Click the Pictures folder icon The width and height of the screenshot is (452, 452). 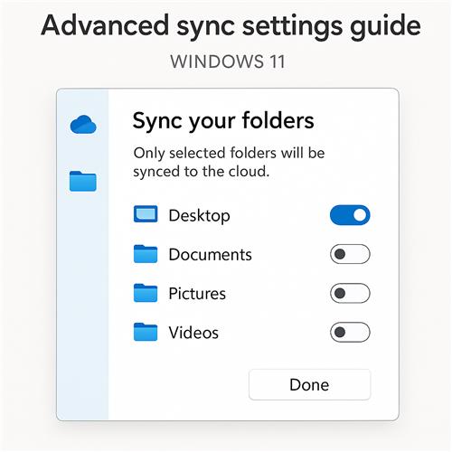pyautogui.click(x=146, y=293)
